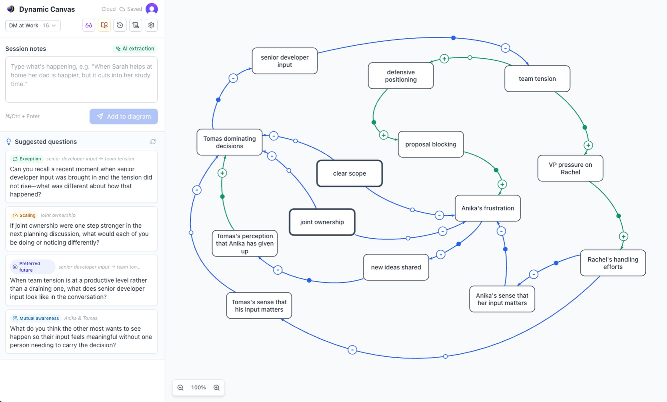Select the team tension node
The width and height of the screenshot is (667, 402).
click(x=537, y=79)
